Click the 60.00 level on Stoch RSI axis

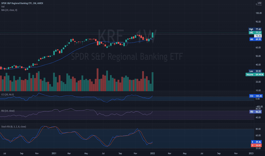(x=258, y=135)
